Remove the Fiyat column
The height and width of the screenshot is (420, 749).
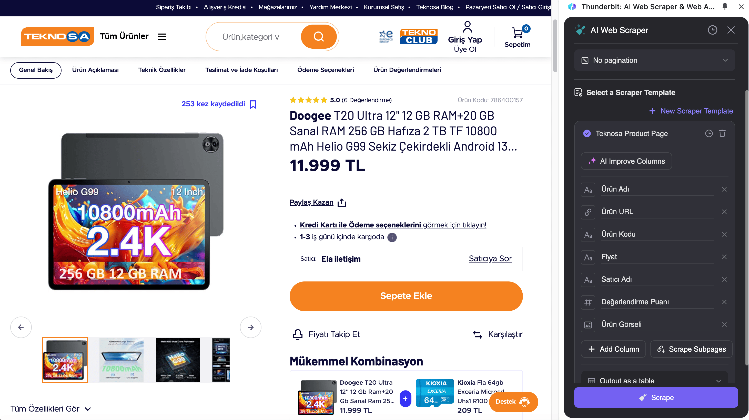coord(724,257)
